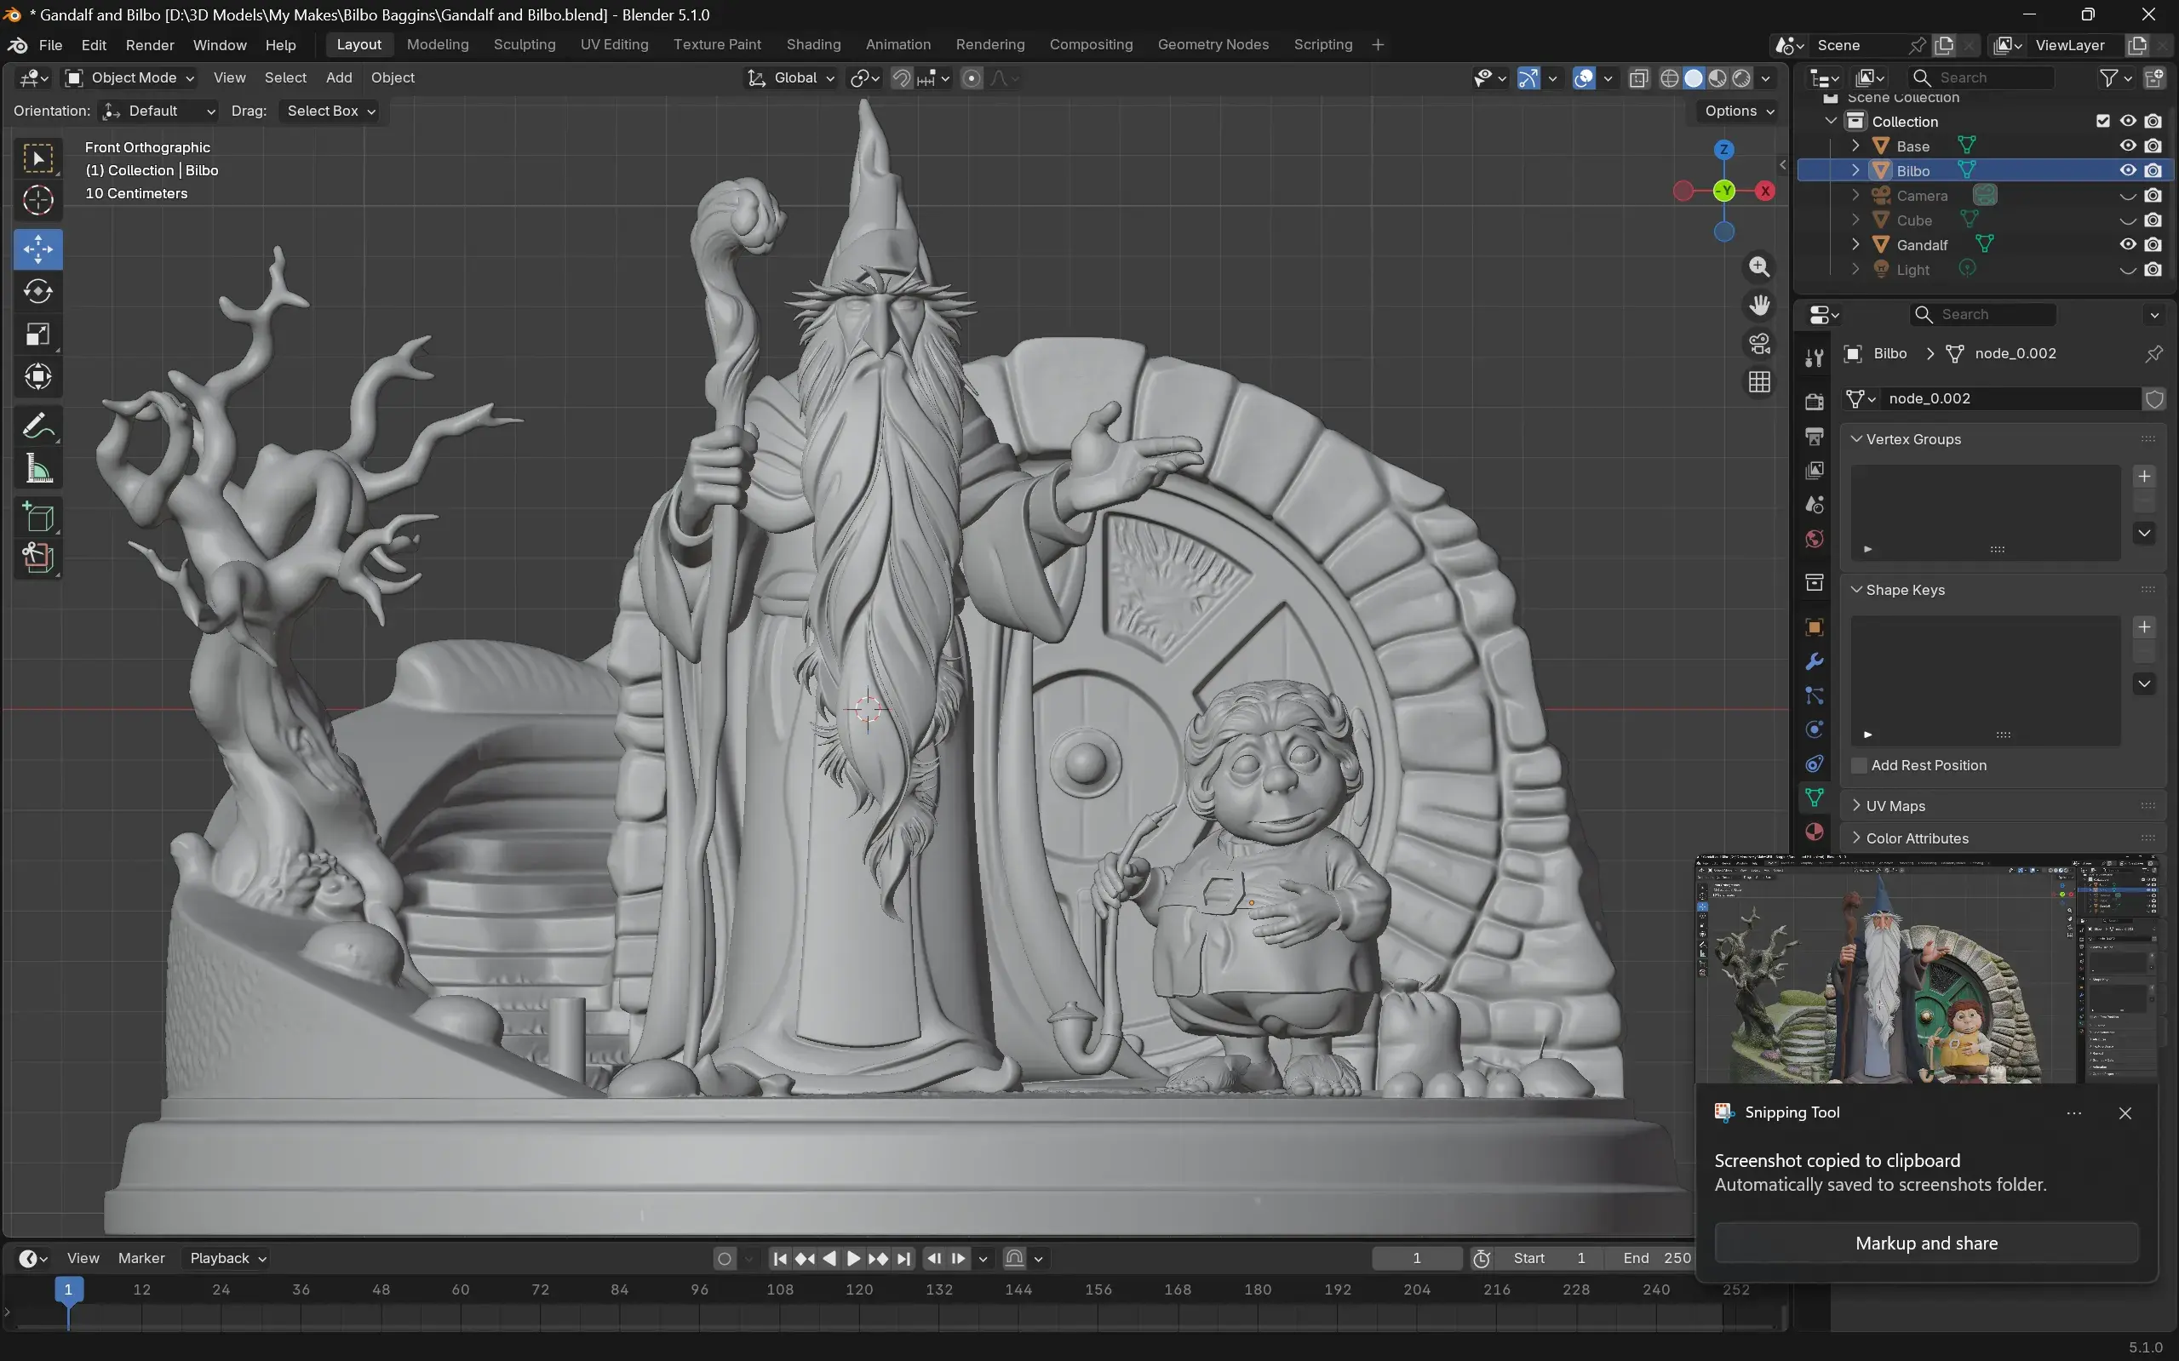Open the Tool properties tab

point(1815,358)
